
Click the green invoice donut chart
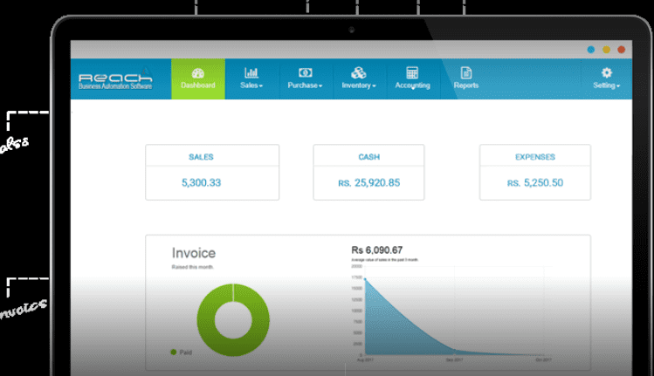(233, 319)
